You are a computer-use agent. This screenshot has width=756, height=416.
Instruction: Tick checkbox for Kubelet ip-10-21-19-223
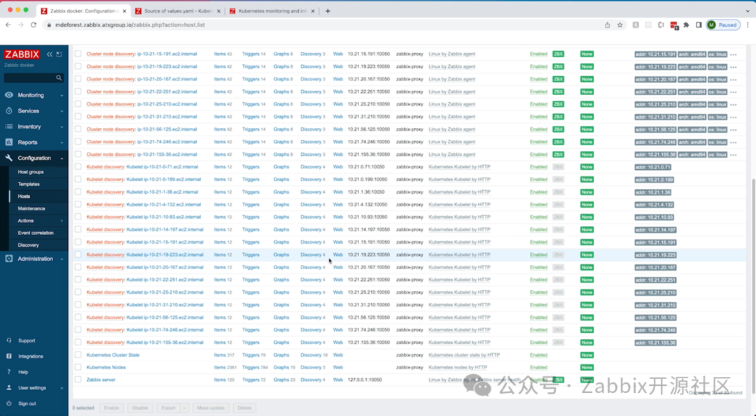pos(78,254)
